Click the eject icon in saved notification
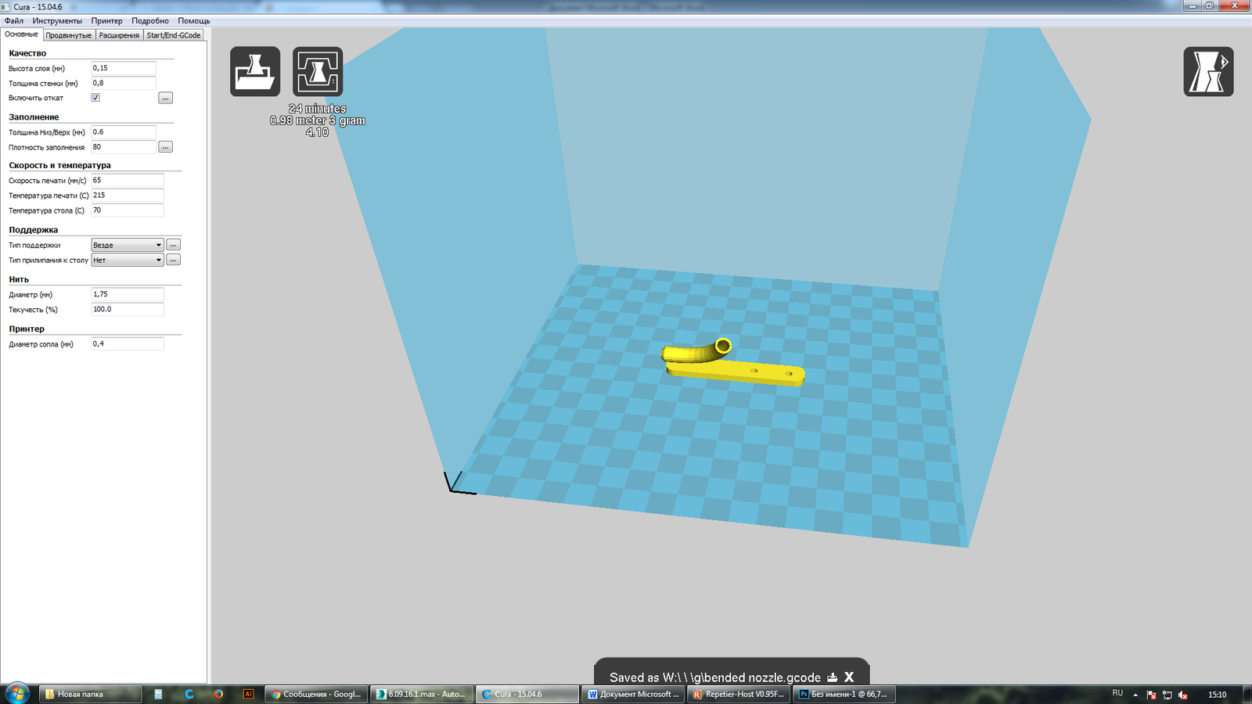Screen dimensions: 1252x704 (x=832, y=677)
